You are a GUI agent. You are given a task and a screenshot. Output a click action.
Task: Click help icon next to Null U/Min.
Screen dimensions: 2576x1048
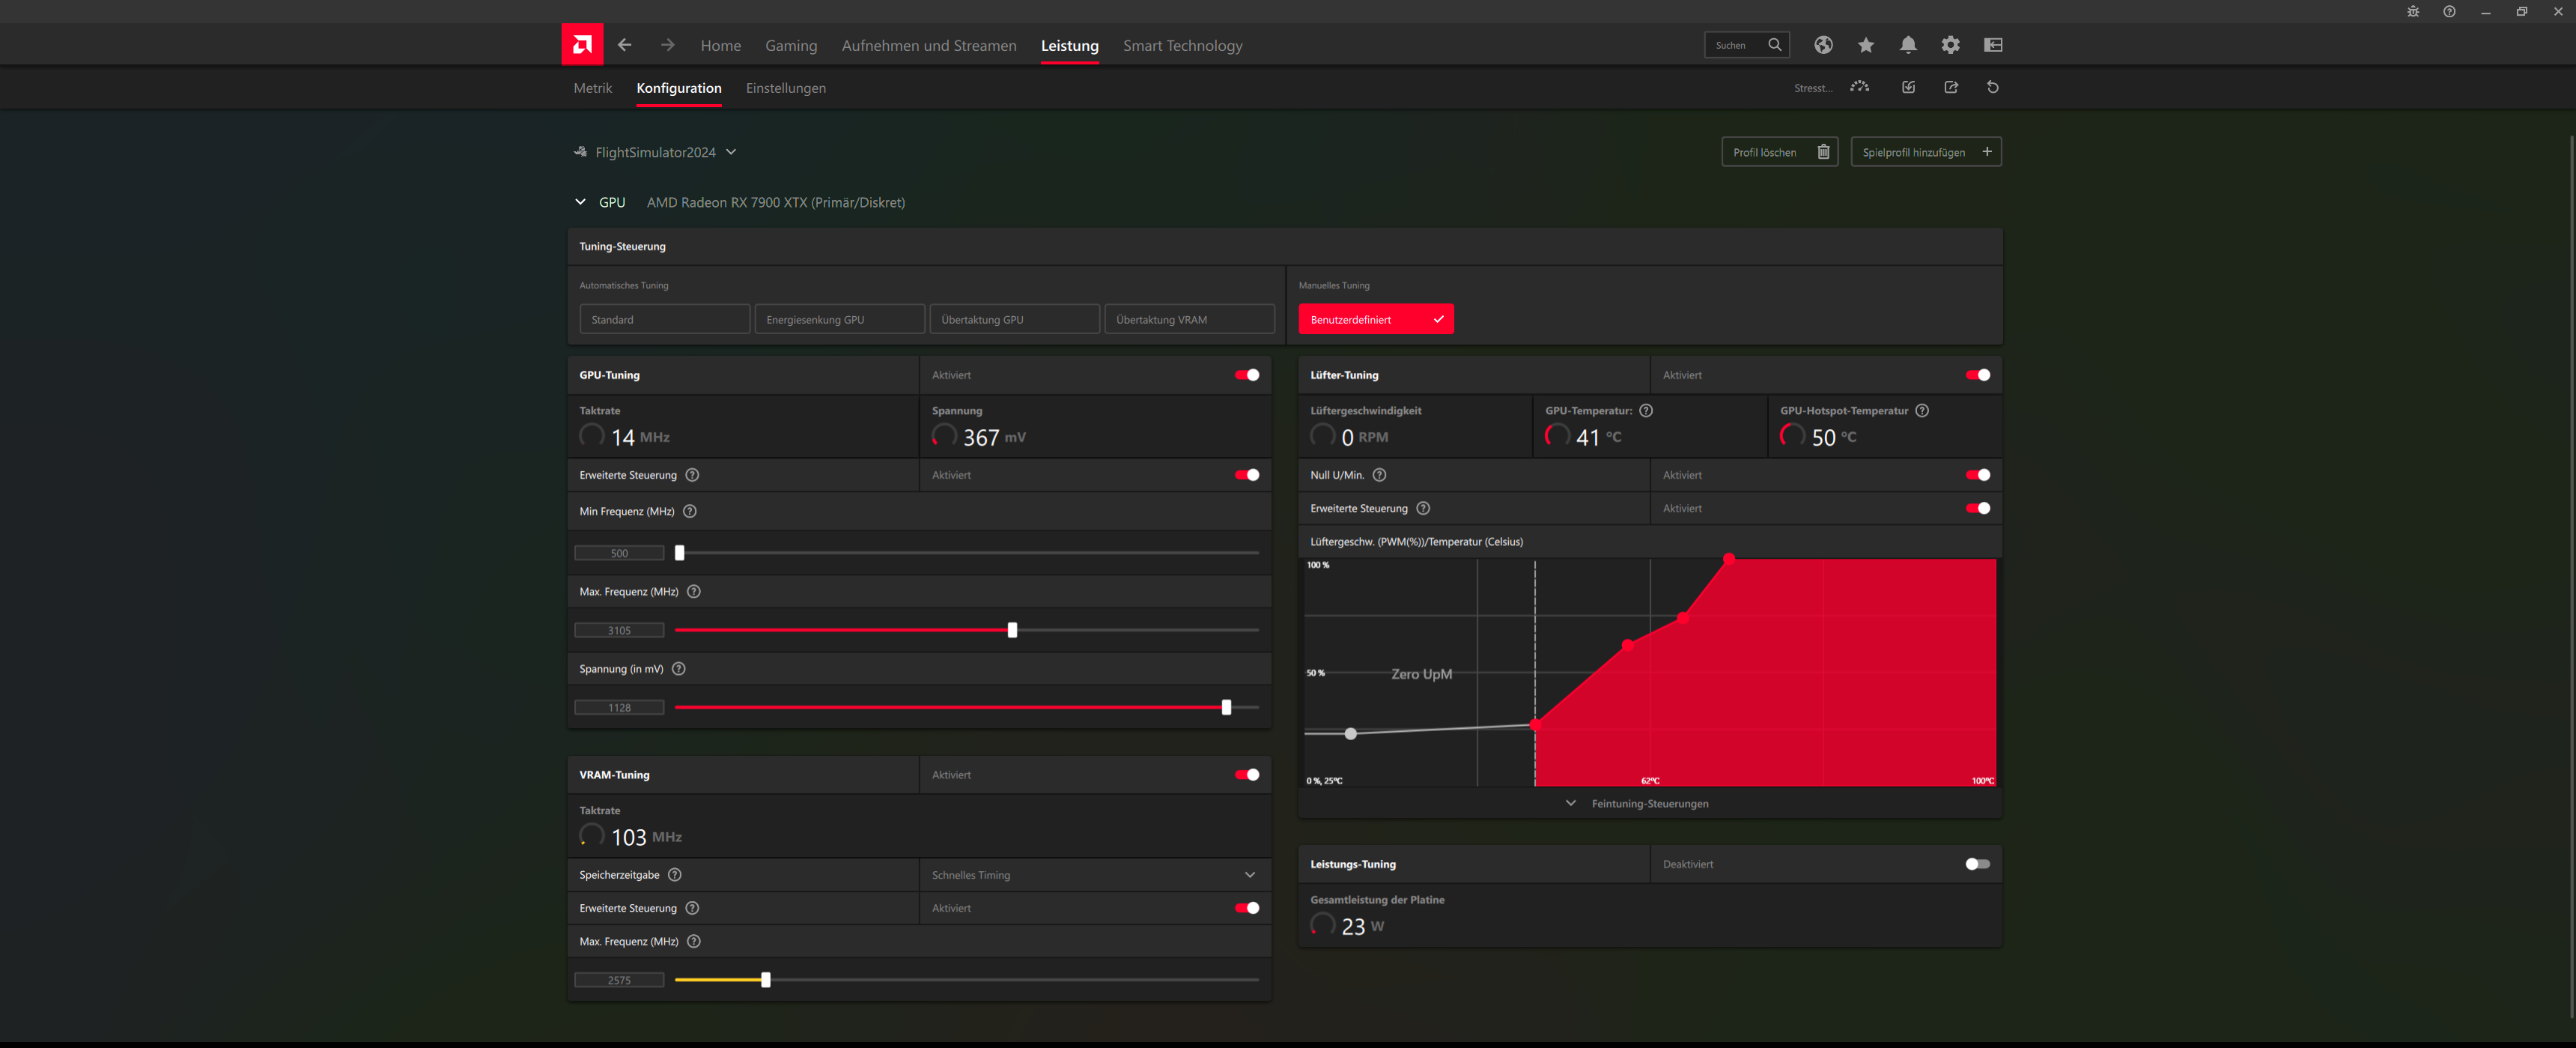point(1379,475)
